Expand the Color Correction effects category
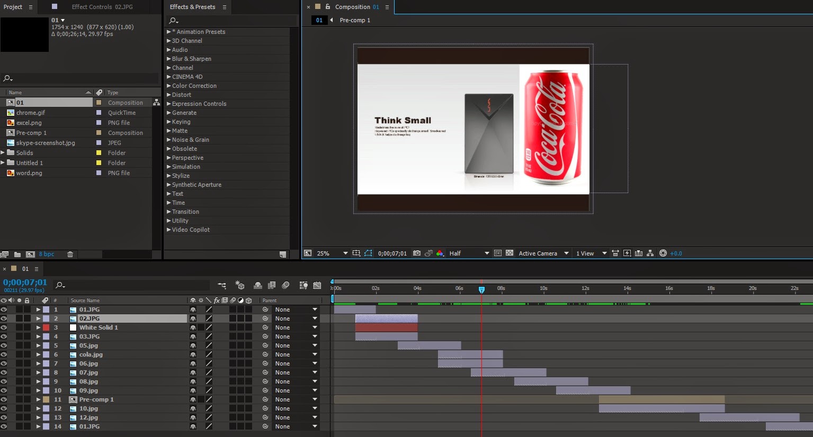This screenshot has height=437, width=813. pyautogui.click(x=169, y=86)
